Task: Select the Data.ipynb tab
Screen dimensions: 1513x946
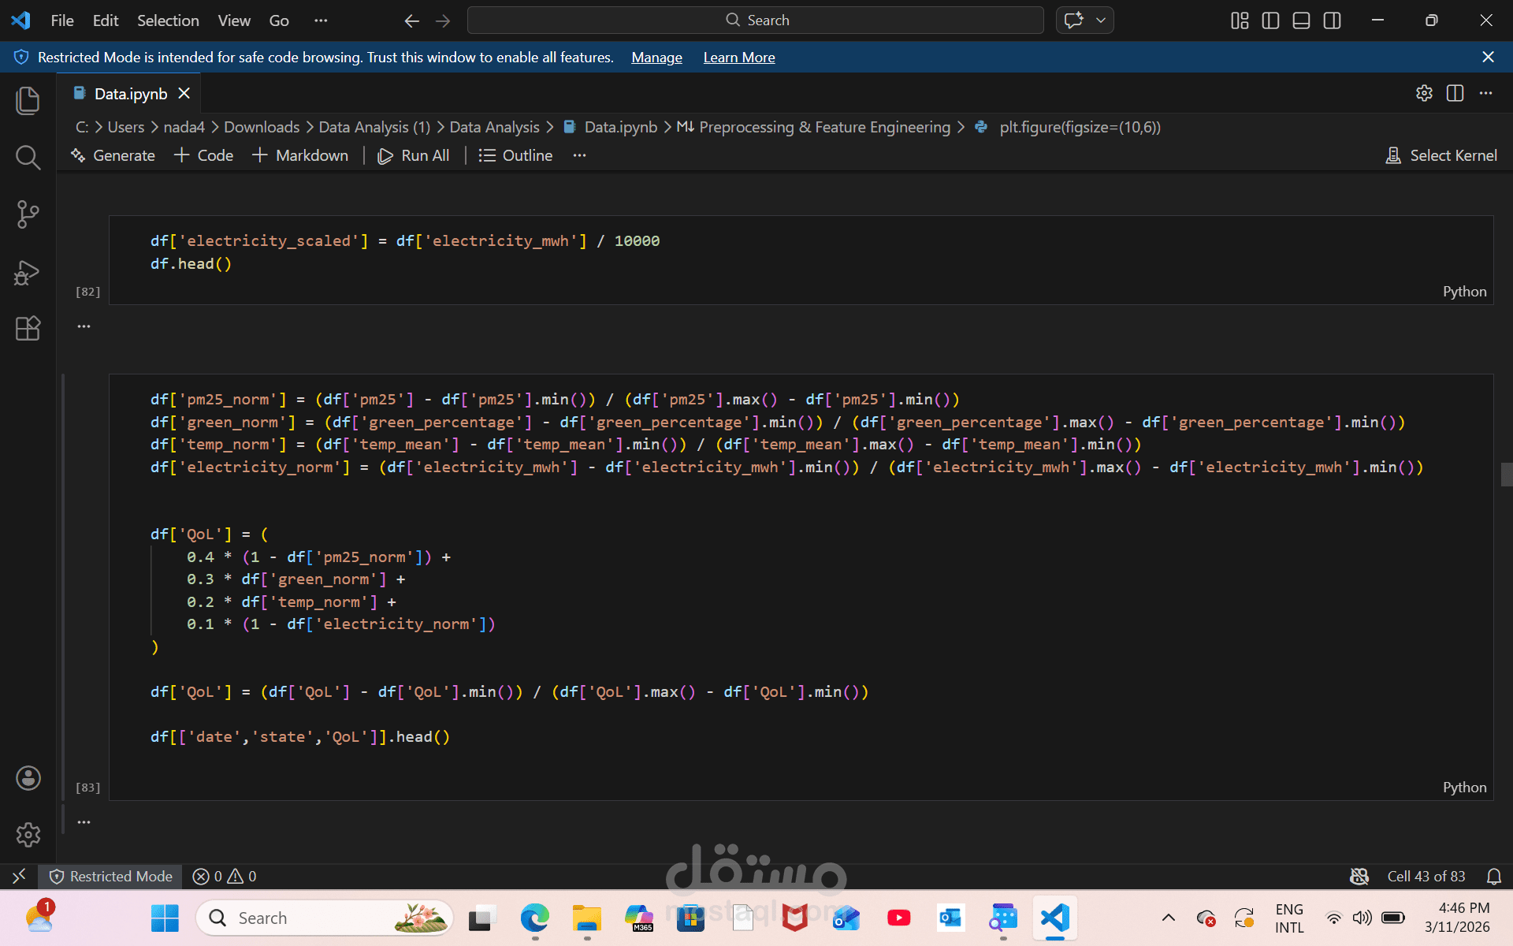Action: click(x=130, y=94)
